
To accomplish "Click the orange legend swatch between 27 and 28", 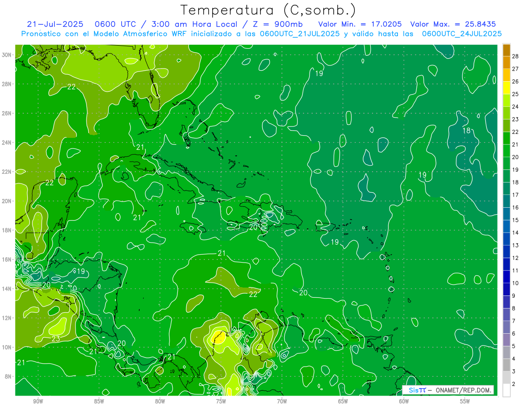I will pyautogui.click(x=506, y=62).
